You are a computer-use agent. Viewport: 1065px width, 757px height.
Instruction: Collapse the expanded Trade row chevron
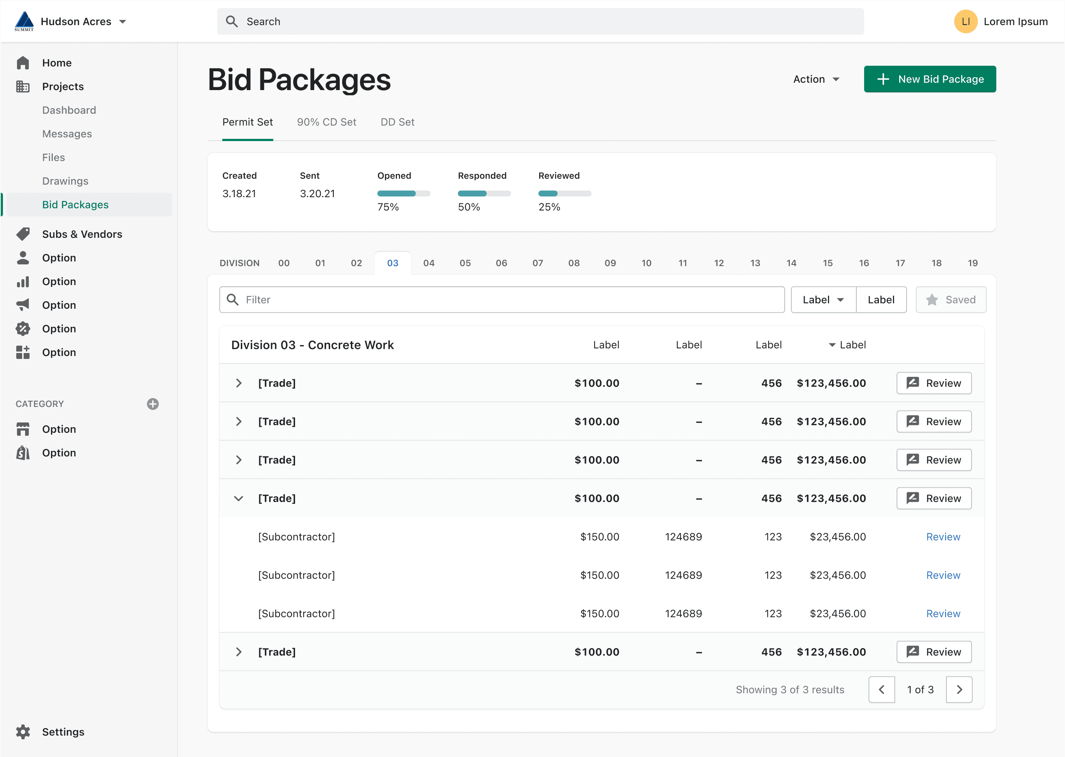[x=239, y=498]
